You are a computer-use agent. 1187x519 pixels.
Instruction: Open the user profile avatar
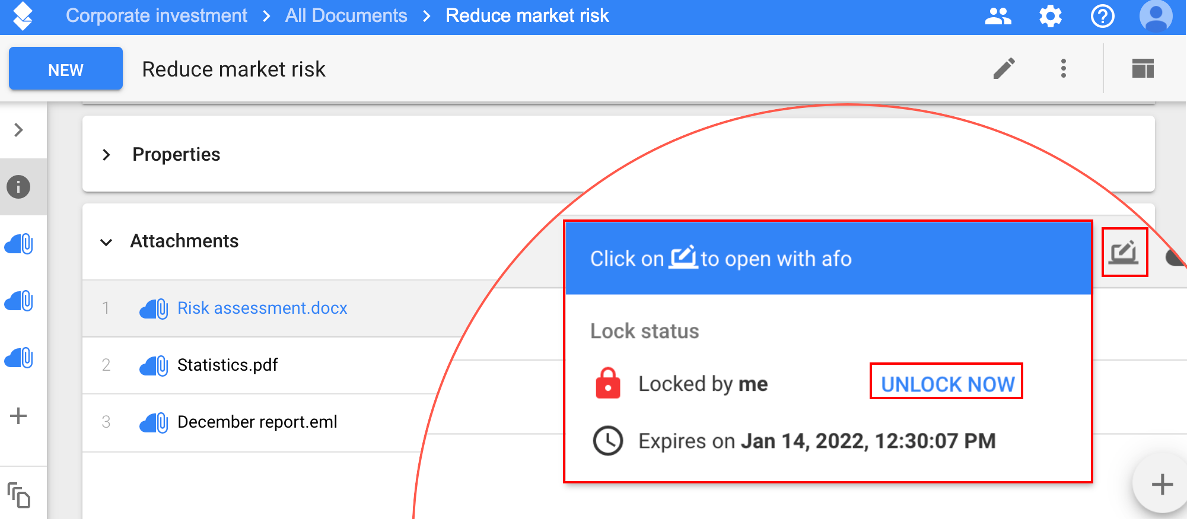click(x=1156, y=16)
